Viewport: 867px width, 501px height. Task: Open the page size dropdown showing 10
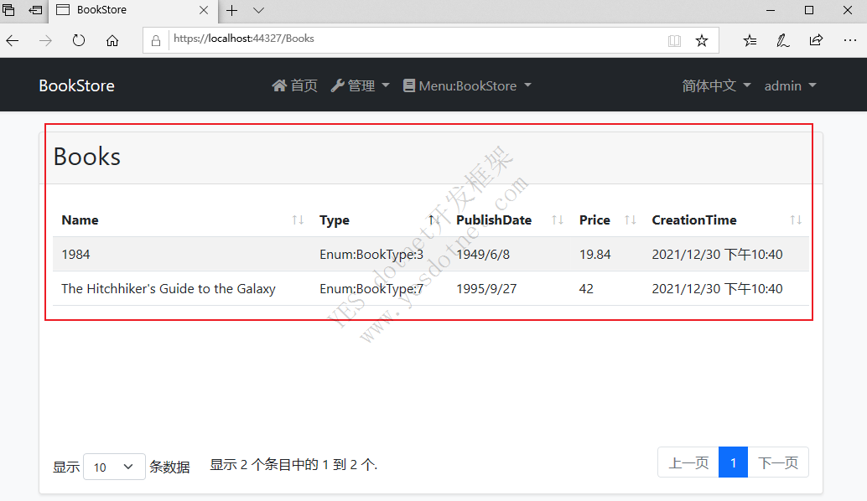point(115,467)
